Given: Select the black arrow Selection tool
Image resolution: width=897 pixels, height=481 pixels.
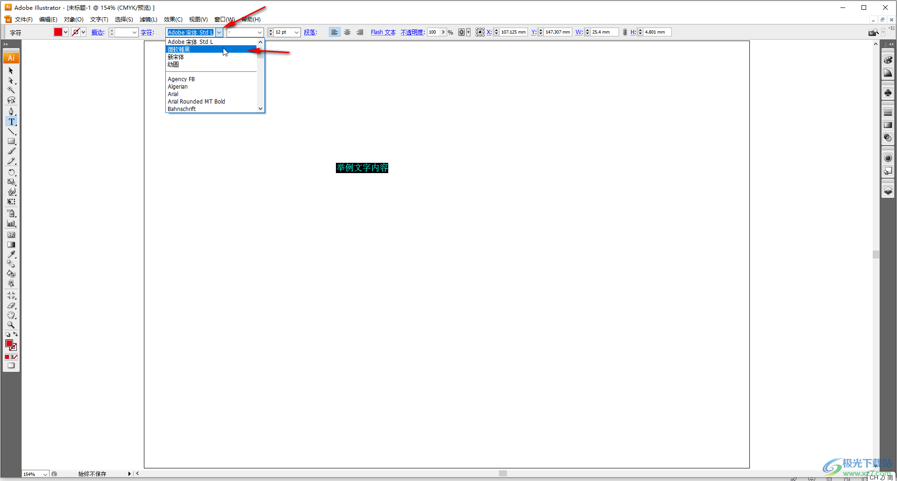Looking at the screenshot, I should pyautogui.click(x=11, y=70).
